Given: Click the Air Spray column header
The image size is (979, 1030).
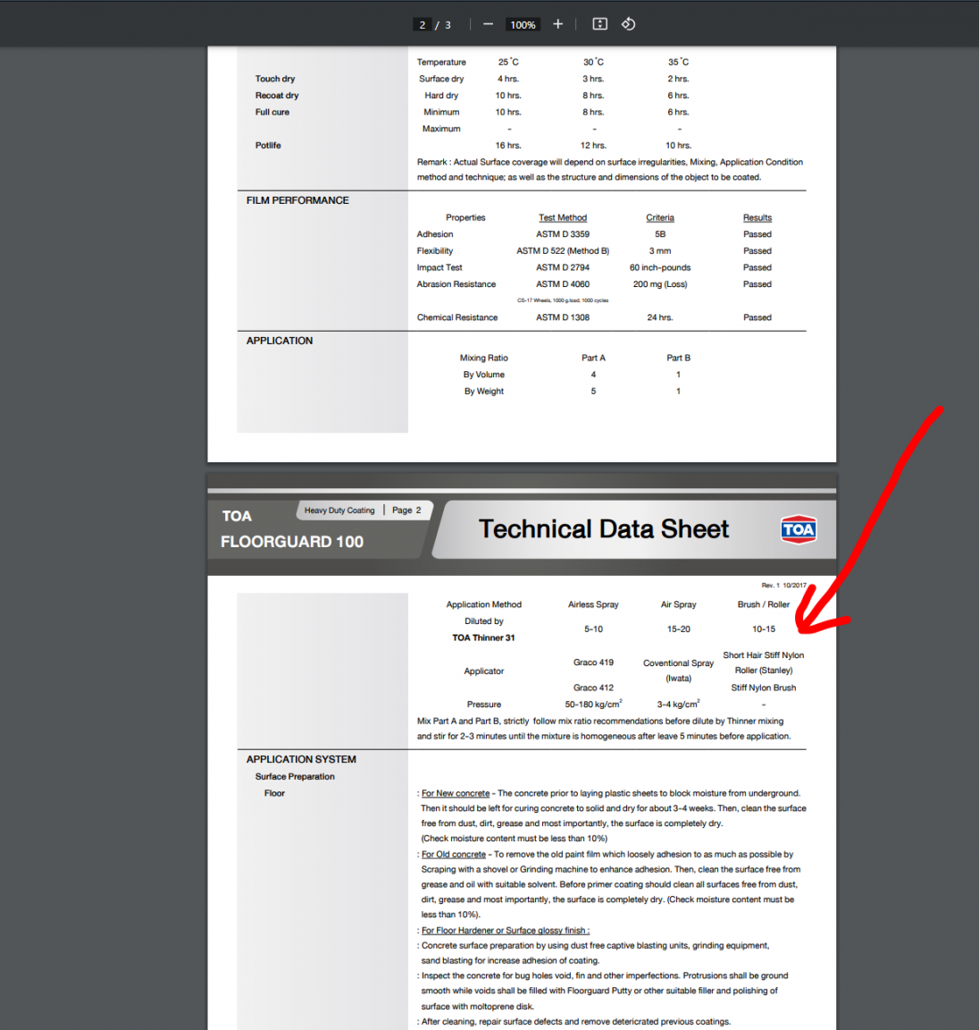Looking at the screenshot, I should 679,604.
